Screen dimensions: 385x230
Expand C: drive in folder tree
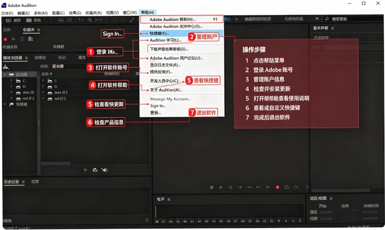coord(11,80)
